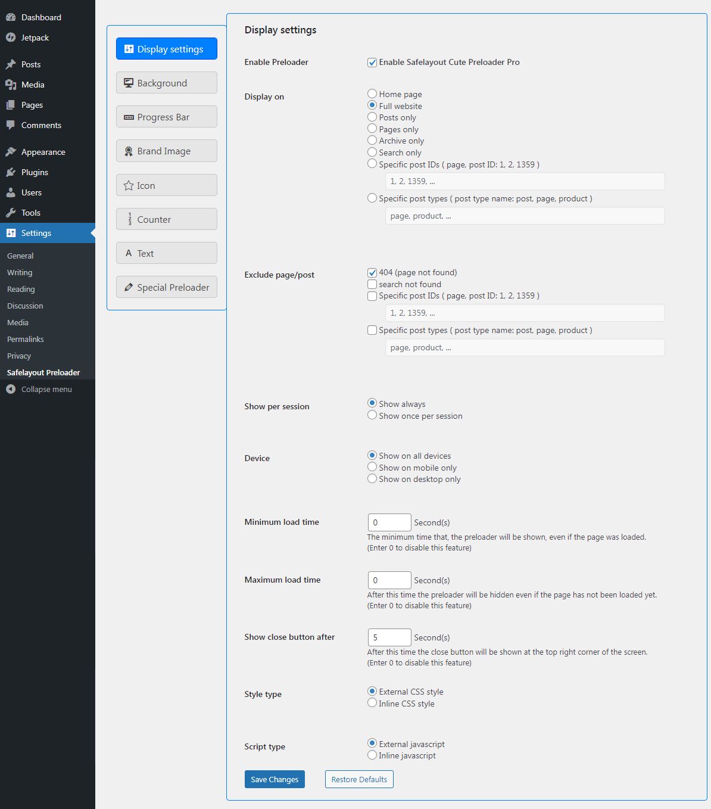The width and height of the screenshot is (711, 809).
Task: Select Pages only display option
Action: pyautogui.click(x=372, y=129)
